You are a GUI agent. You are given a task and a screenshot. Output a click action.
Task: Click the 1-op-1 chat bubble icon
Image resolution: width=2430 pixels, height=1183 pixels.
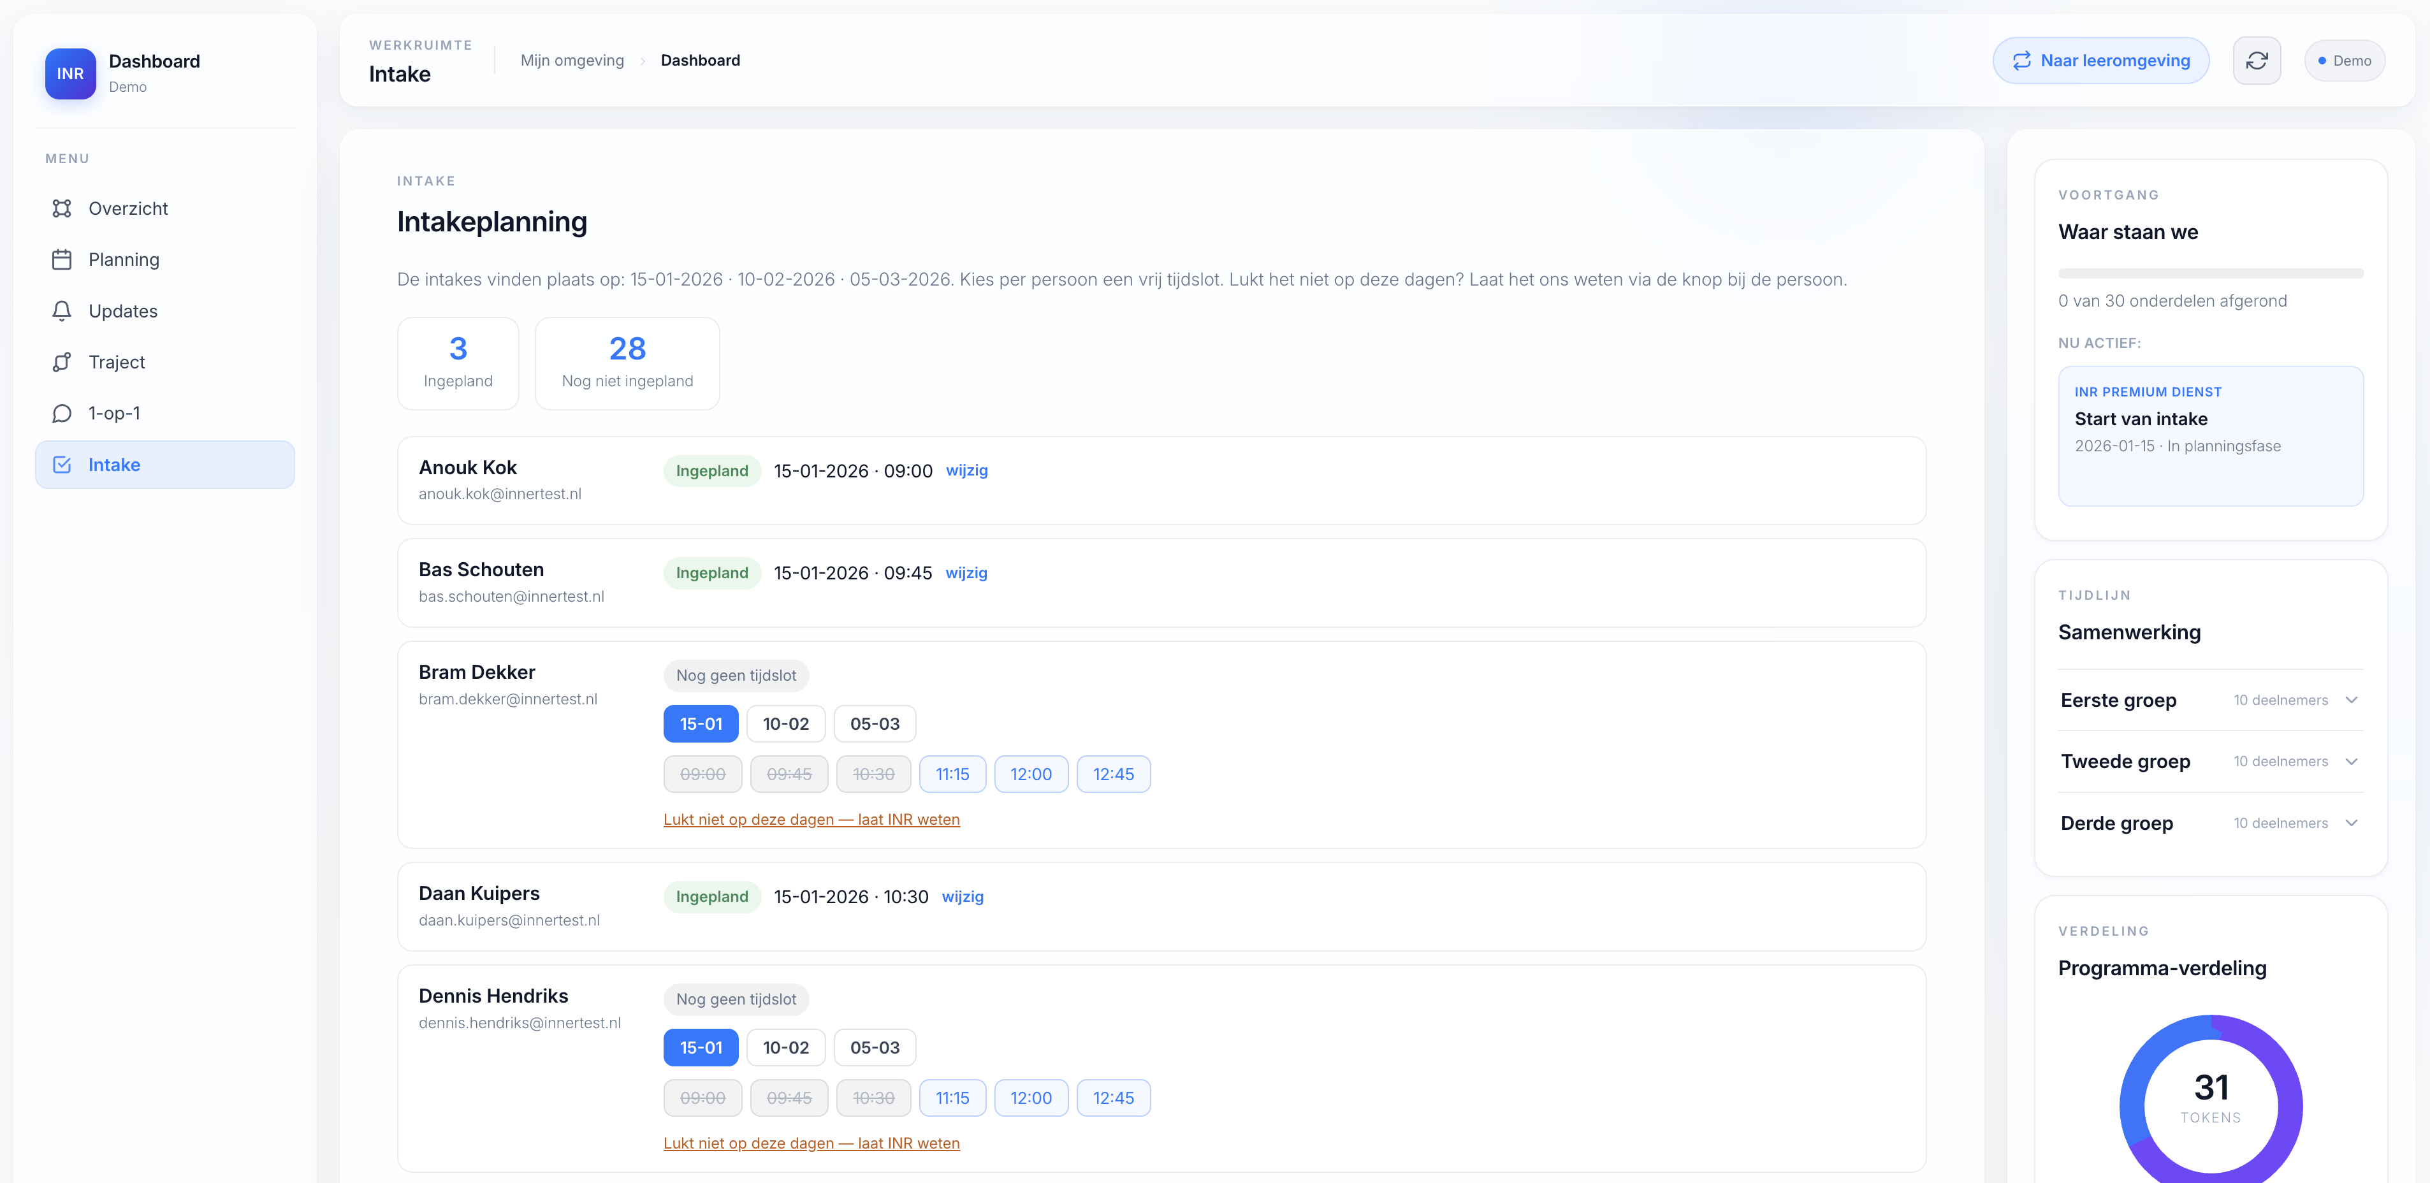(x=62, y=413)
